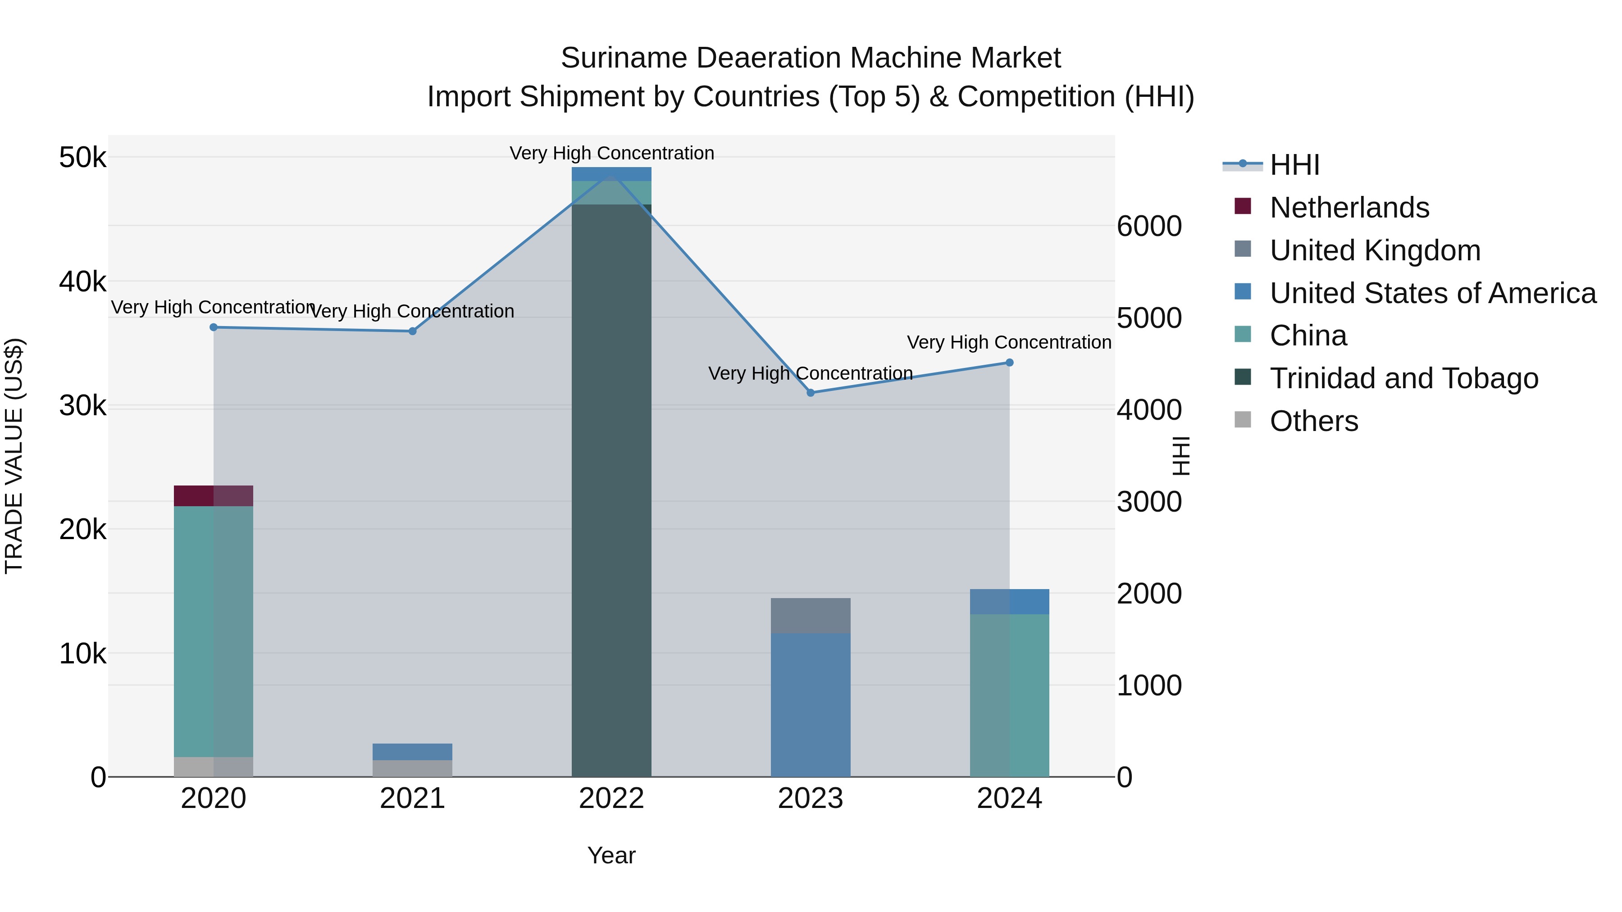
Task: Click the 50k trade value axis tick
Action: (x=83, y=157)
